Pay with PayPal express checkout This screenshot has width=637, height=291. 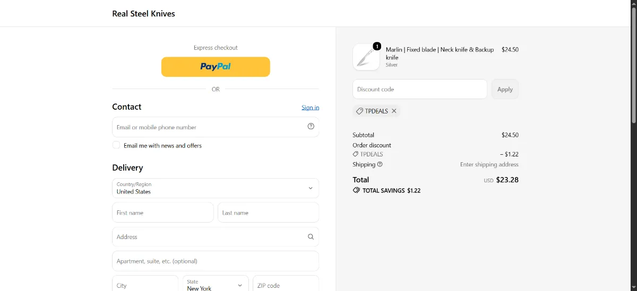coord(216,67)
